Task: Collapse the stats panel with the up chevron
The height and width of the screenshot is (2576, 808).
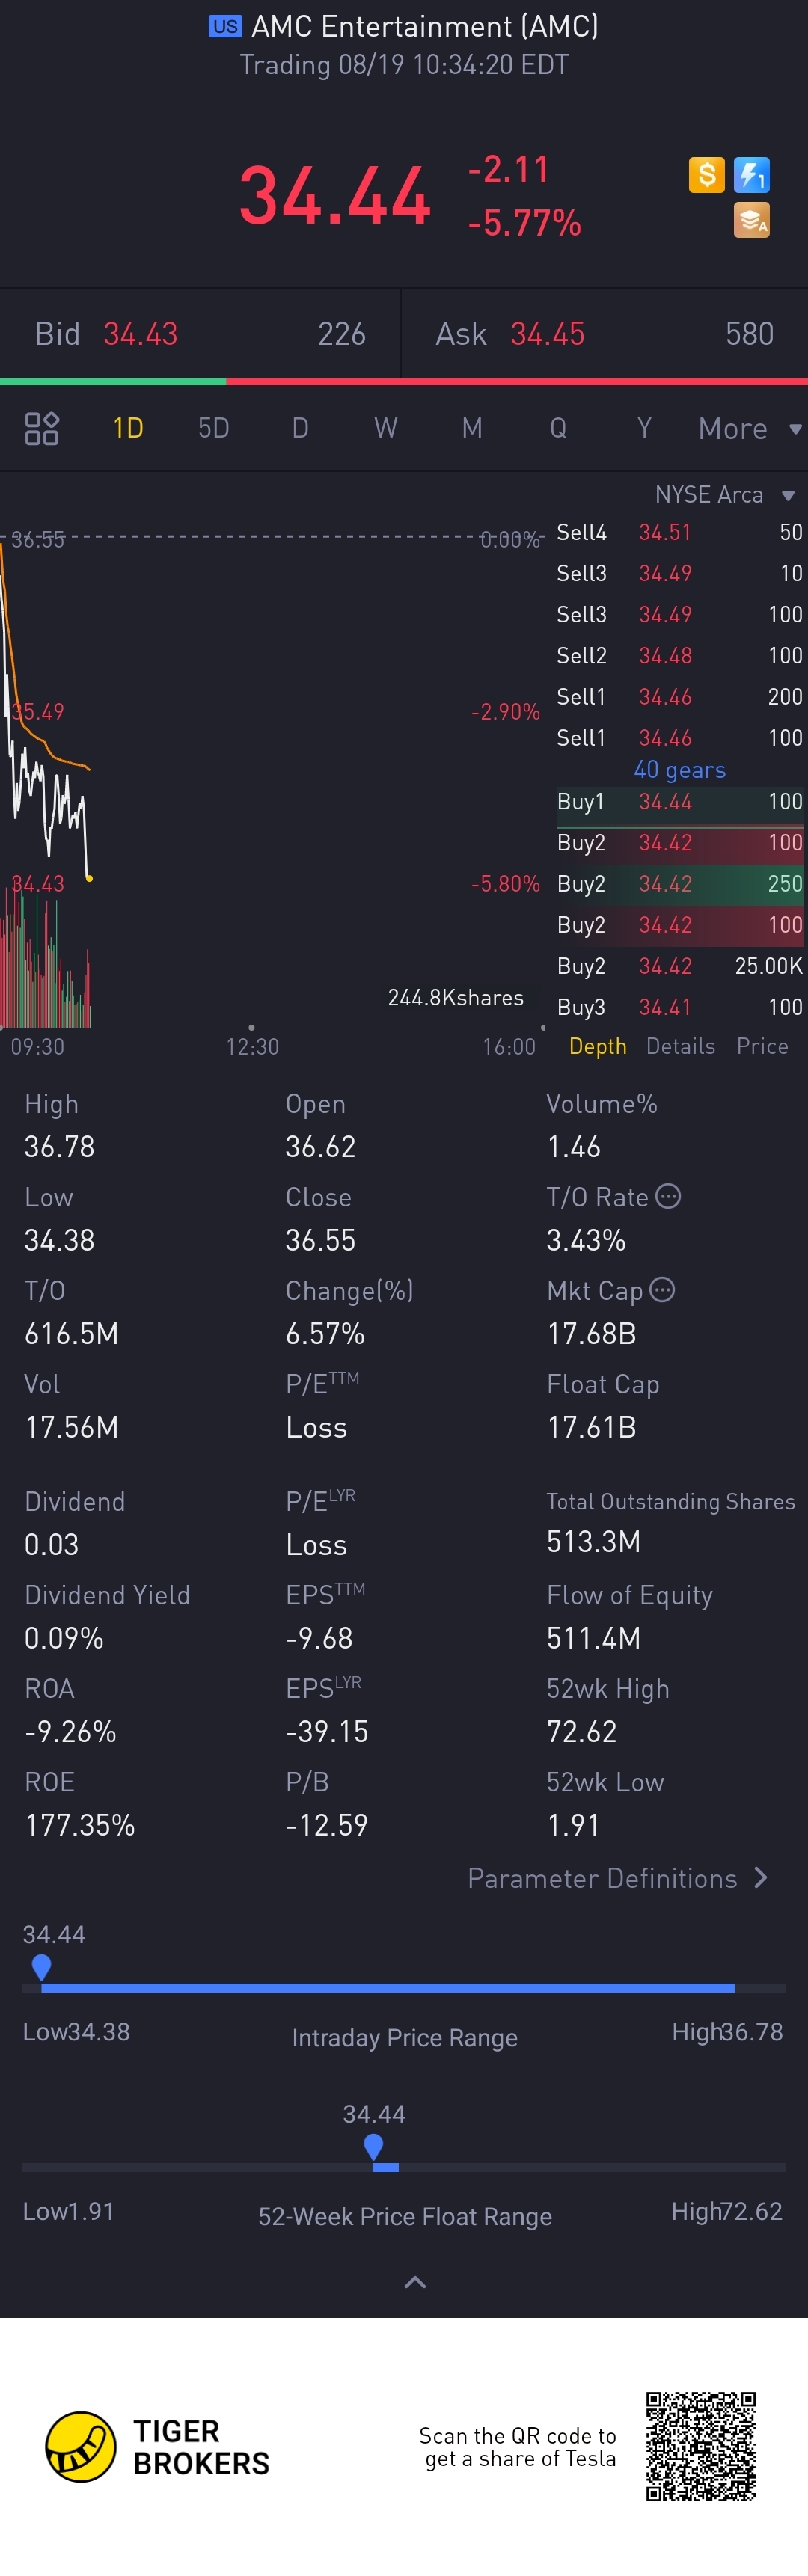Action: pyautogui.click(x=414, y=2282)
